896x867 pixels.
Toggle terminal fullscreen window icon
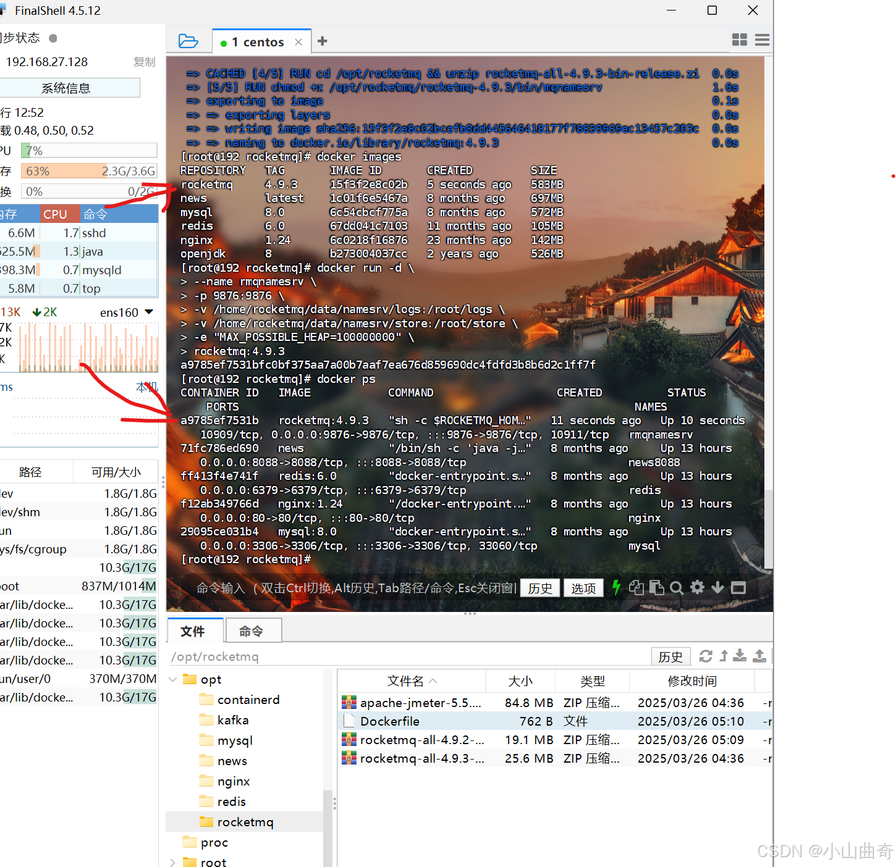pyautogui.click(x=738, y=587)
